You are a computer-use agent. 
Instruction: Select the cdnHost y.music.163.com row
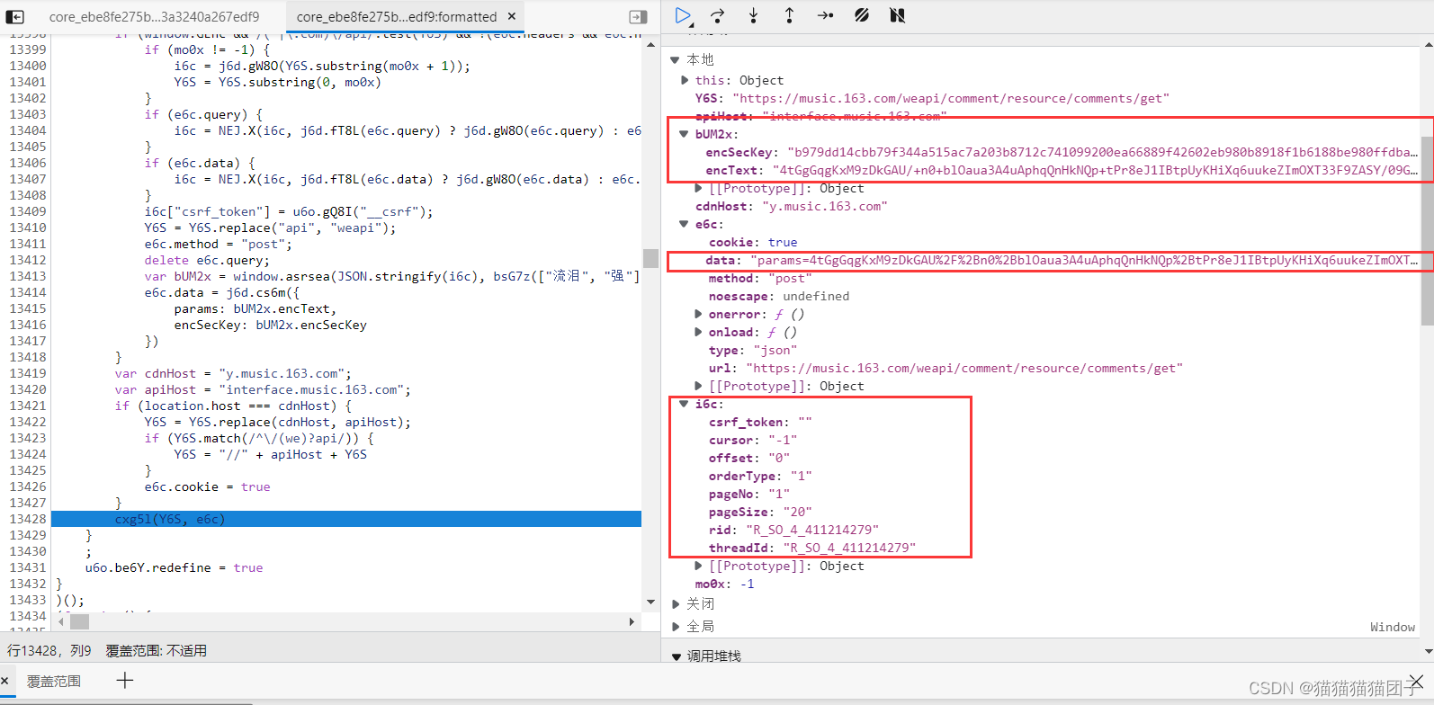pyautogui.click(x=791, y=206)
